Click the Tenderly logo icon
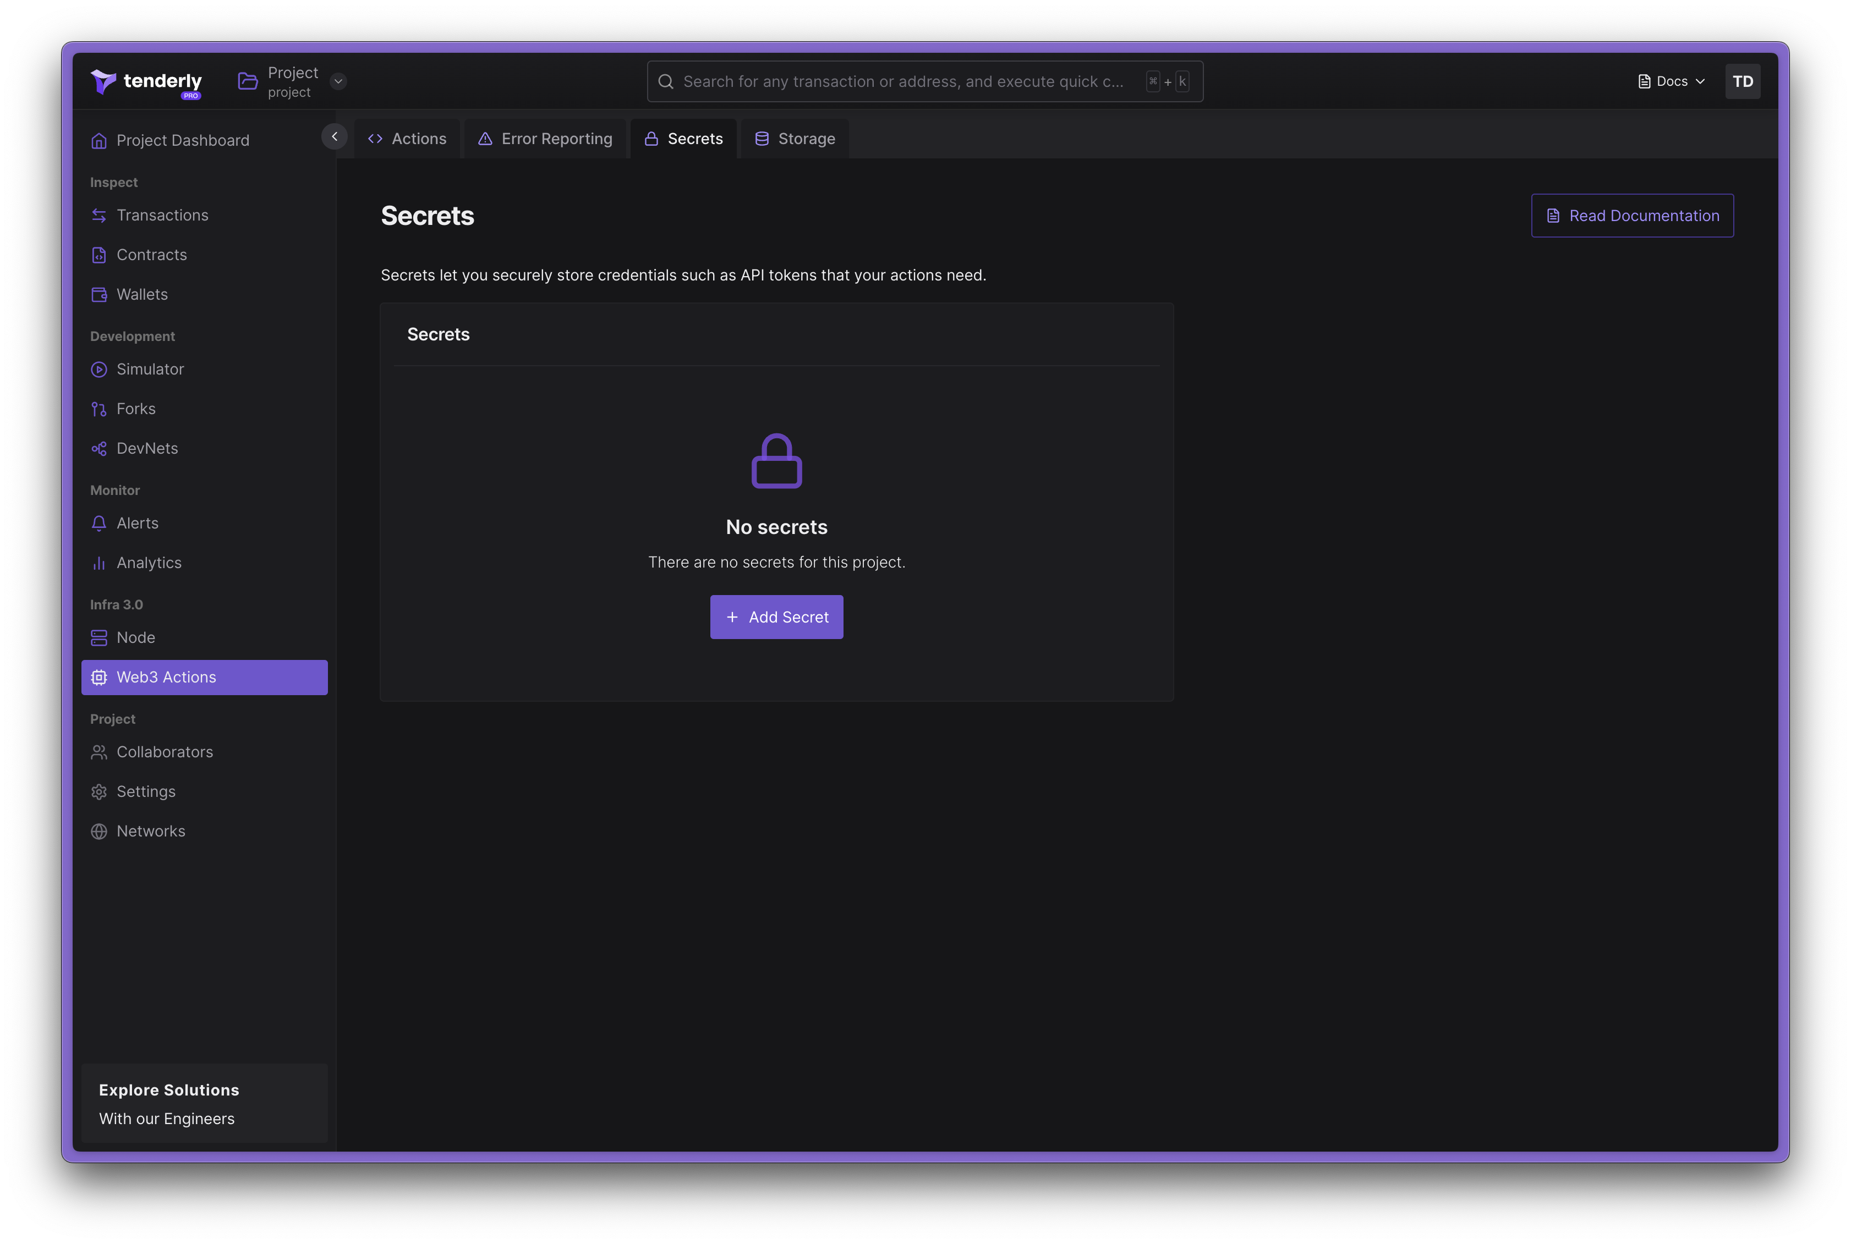The height and width of the screenshot is (1244, 1851). (x=103, y=81)
